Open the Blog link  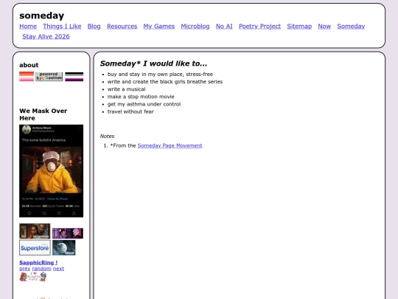click(94, 26)
